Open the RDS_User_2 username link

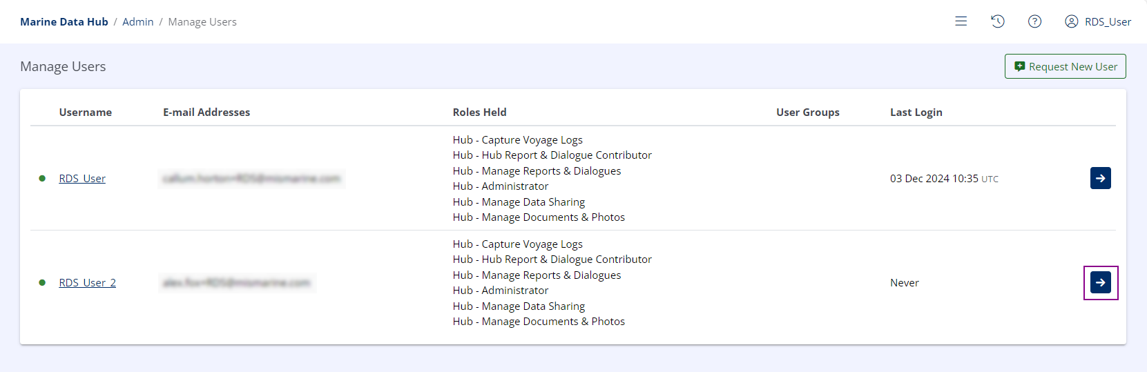(88, 283)
